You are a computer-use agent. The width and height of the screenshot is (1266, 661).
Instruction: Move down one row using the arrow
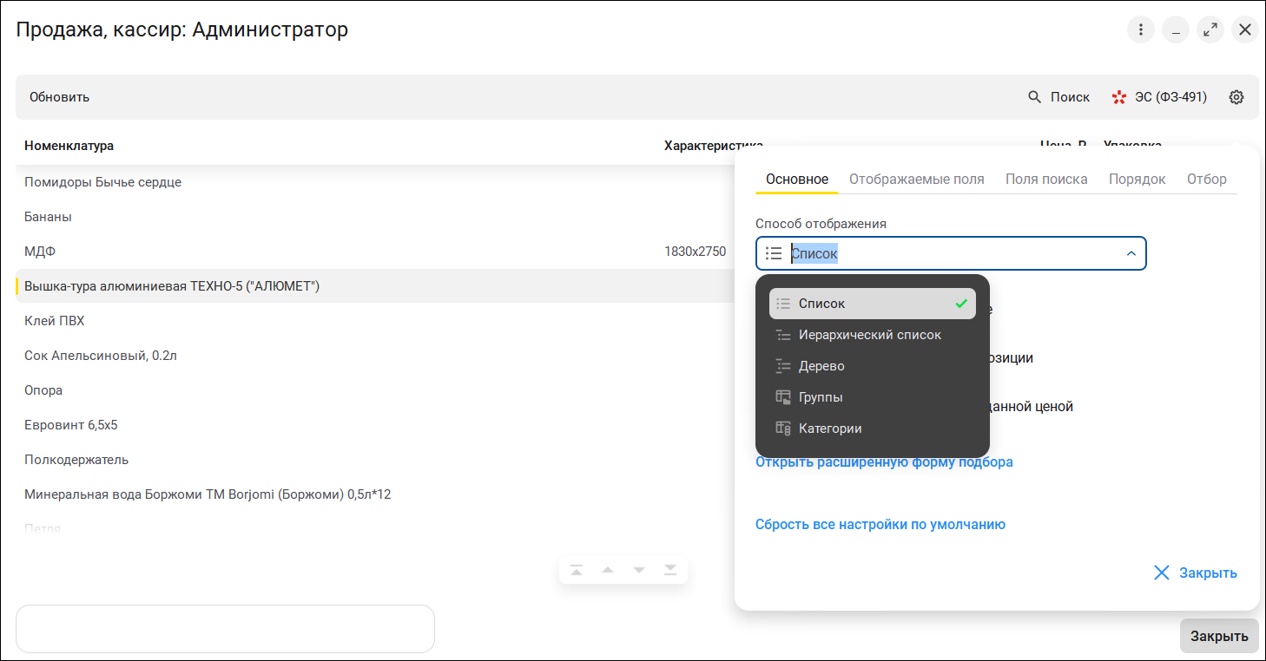coord(639,570)
